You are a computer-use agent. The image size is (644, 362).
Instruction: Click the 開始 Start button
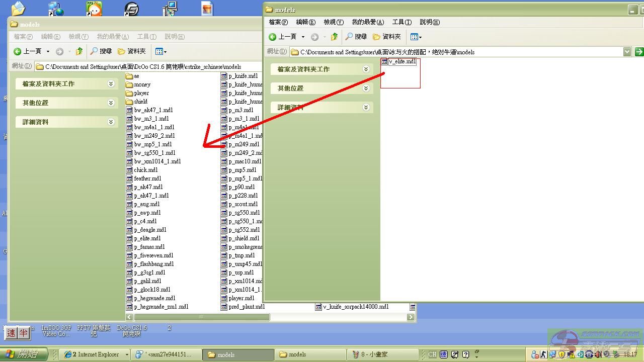click(x=24, y=354)
